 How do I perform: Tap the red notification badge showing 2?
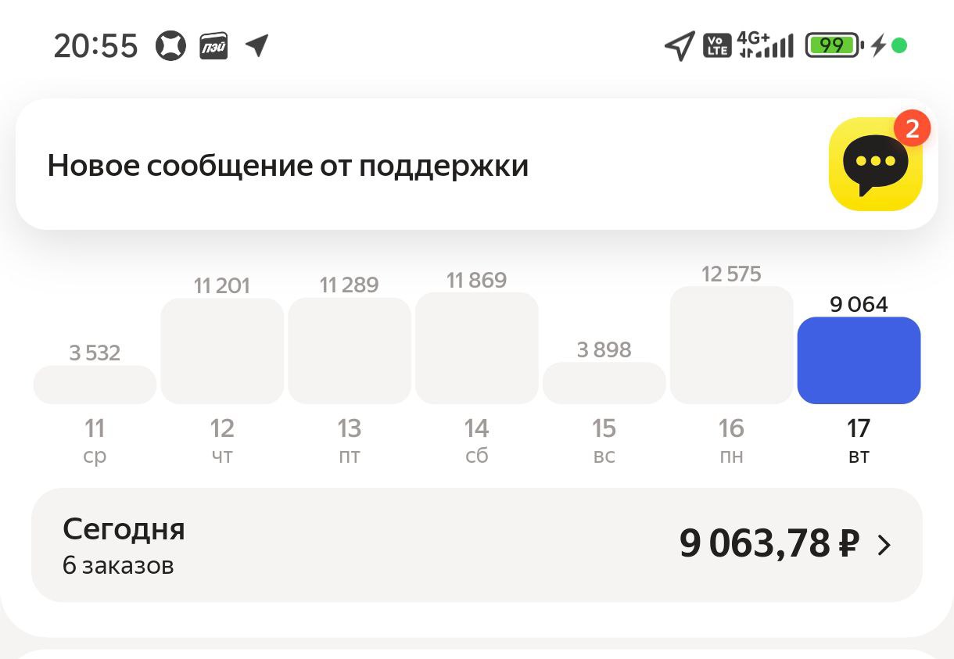911,129
